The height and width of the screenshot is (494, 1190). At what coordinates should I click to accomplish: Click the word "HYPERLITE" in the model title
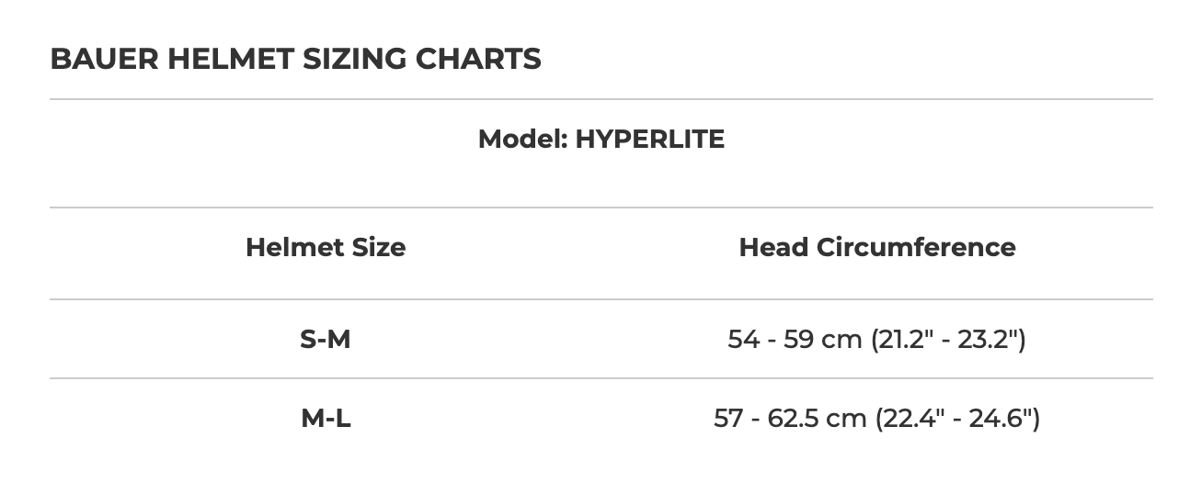point(649,140)
